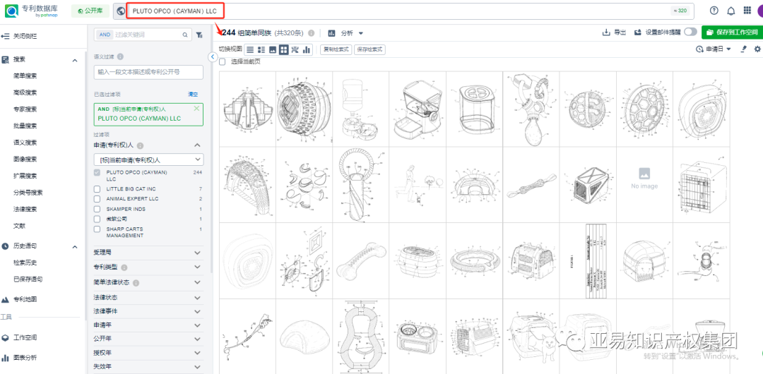Open the help question mark icon

714,11
